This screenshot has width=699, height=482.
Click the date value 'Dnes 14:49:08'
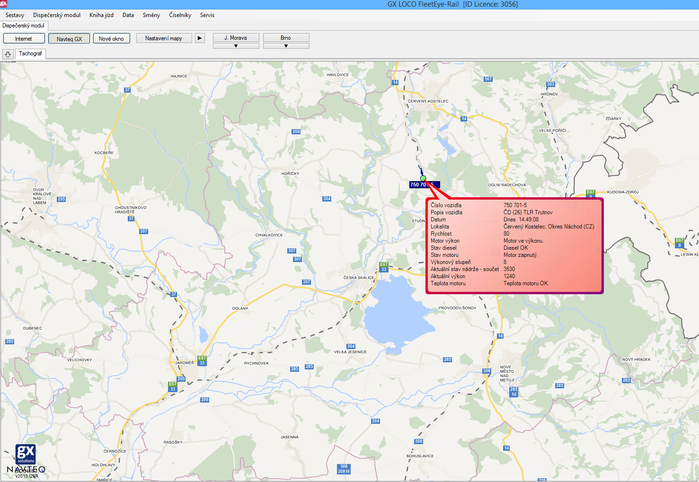(521, 219)
